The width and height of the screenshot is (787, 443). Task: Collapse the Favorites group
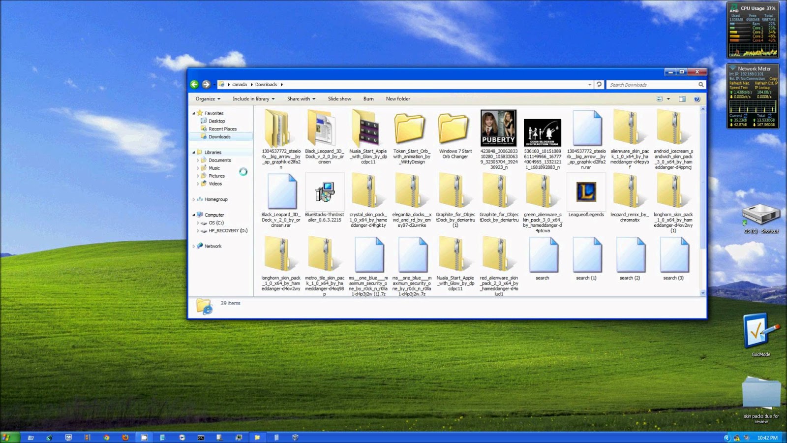click(193, 113)
